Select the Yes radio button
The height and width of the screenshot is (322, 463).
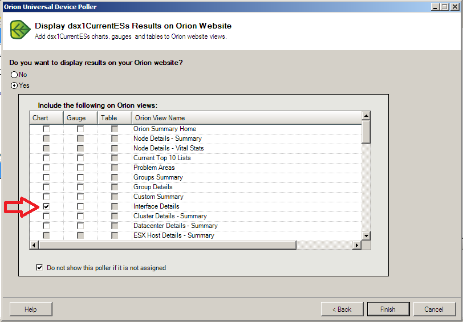(14, 85)
